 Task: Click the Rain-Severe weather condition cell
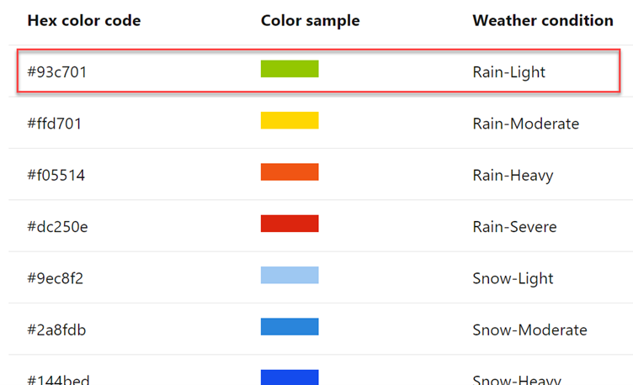pyautogui.click(x=514, y=227)
